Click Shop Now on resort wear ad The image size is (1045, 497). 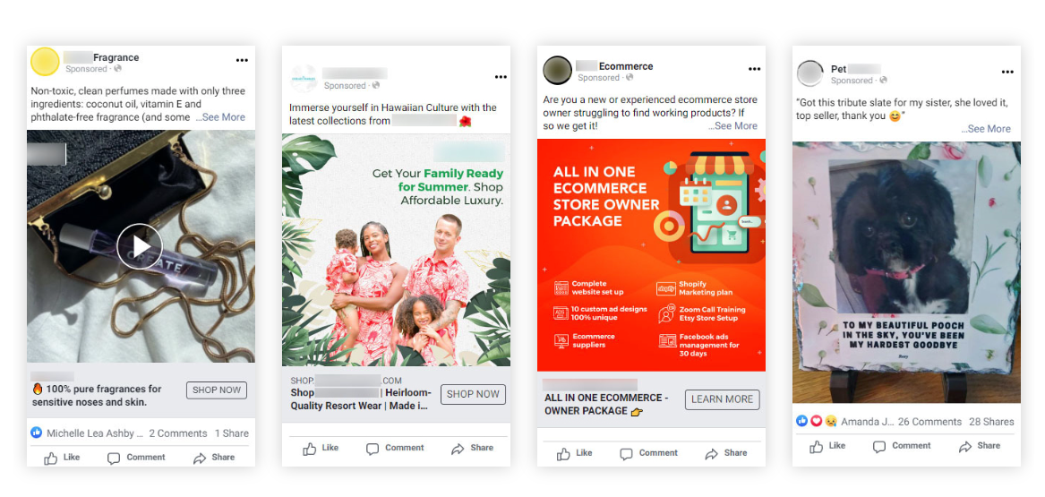pos(473,394)
